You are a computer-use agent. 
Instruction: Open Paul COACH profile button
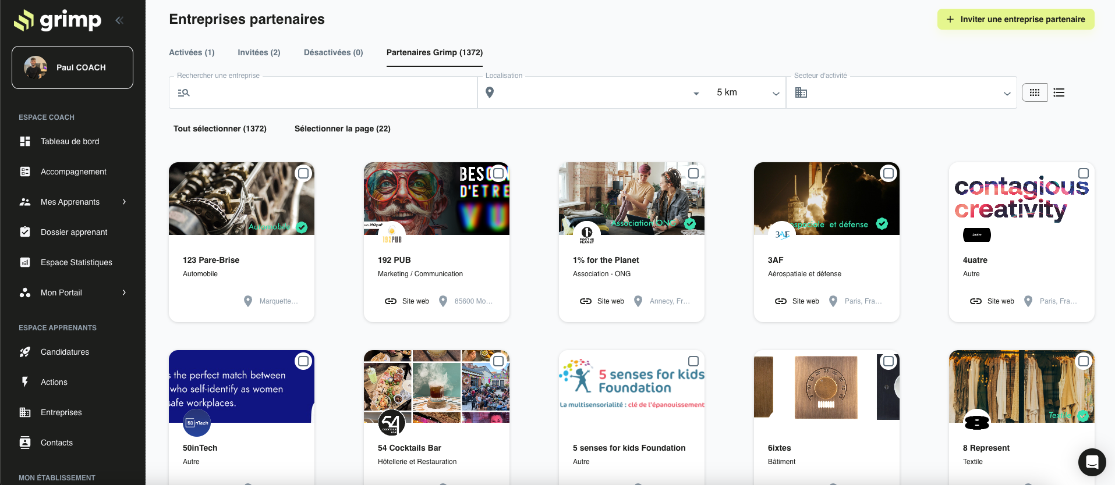click(73, 67)
